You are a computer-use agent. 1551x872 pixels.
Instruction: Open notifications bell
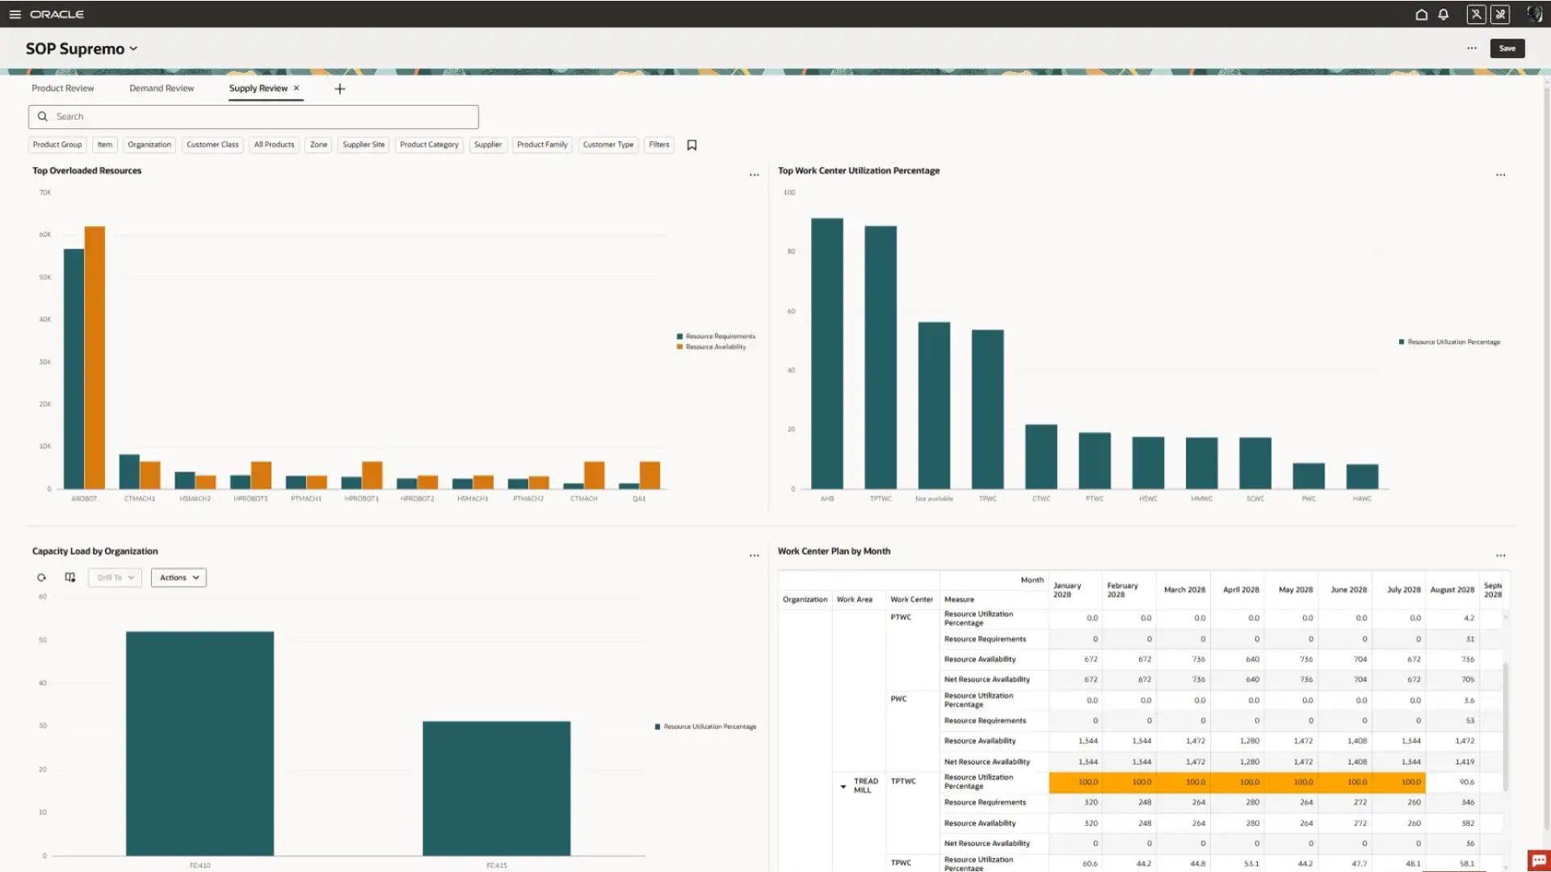click(x=1443, y=15)
